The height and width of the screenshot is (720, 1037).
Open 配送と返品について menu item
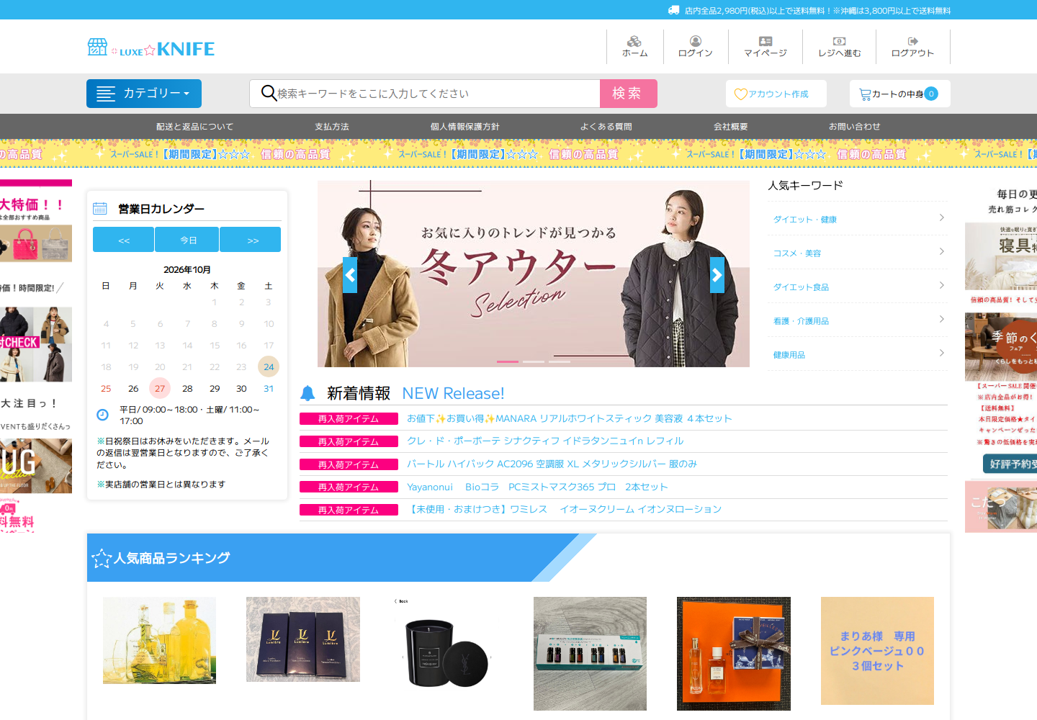pos(195,127)
